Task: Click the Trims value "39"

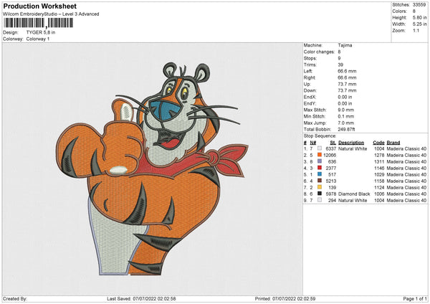Action: [x=340, y=65]
